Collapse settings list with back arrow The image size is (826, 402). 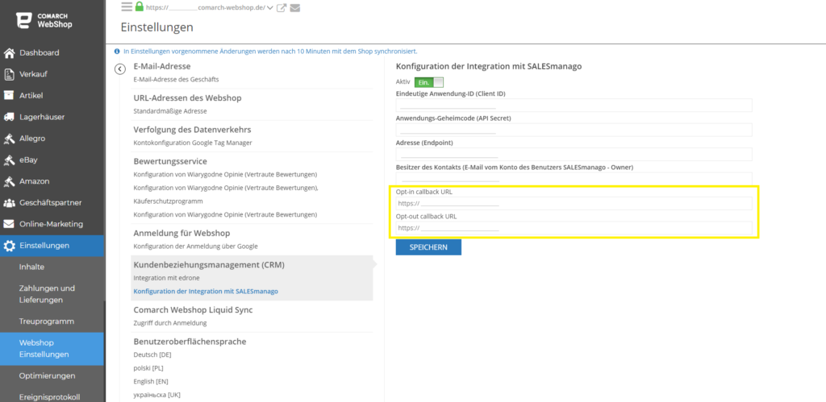tap(120, 69)
